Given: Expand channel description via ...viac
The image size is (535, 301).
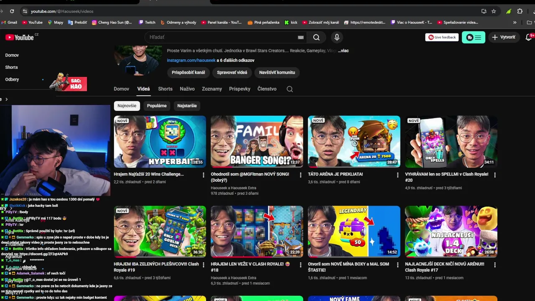Looking at the screenshot, I should coord(343,51).
